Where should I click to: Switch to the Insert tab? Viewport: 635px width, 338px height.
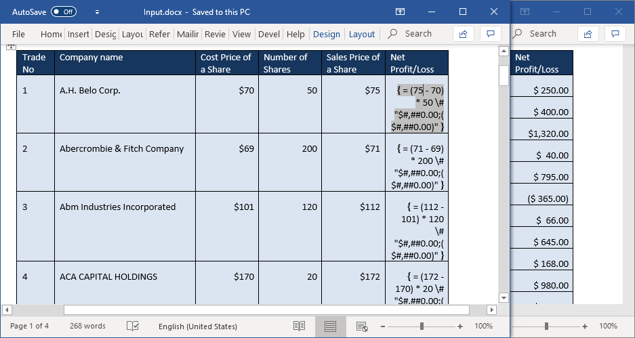pyautogui.click(x=79, y=34)
